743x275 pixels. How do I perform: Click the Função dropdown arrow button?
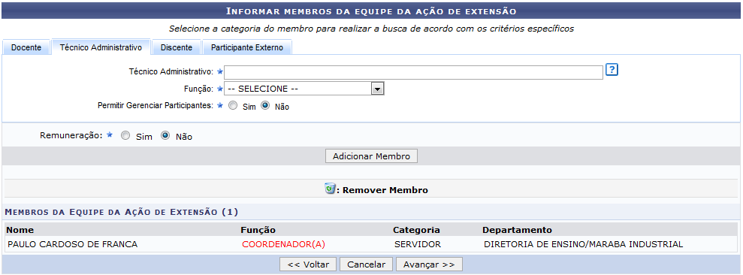tap(377, 89)
